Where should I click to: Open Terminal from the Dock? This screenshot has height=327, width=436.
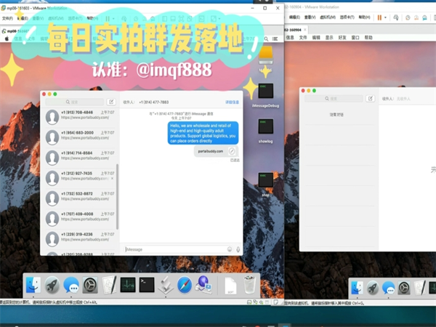(148, 285)
